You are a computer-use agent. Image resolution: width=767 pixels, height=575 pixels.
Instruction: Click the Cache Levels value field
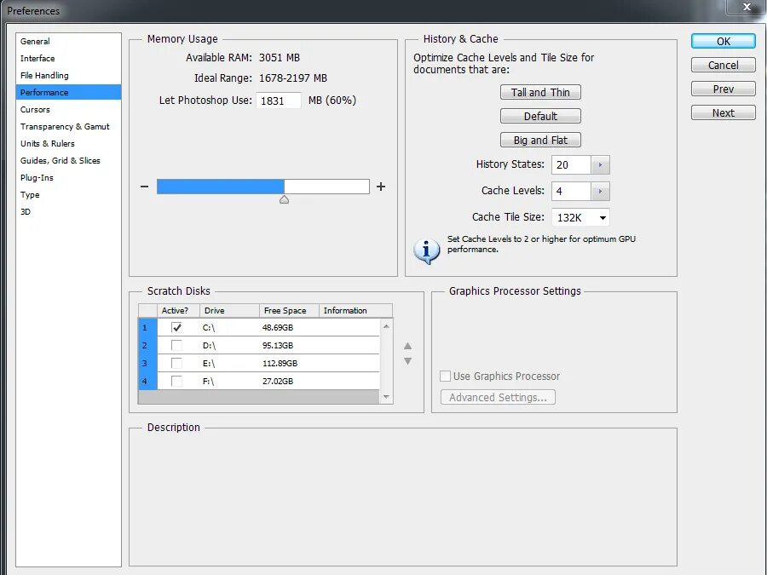click(571, 191)
